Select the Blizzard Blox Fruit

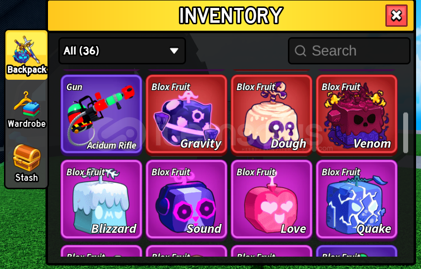point(101,199)
